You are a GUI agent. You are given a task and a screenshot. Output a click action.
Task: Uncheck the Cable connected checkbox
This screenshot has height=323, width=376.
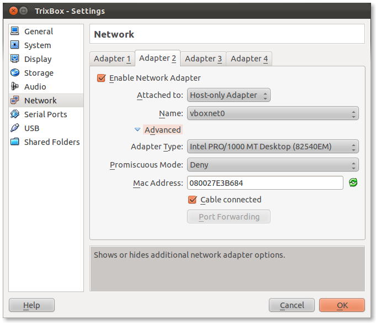point(192,200)
